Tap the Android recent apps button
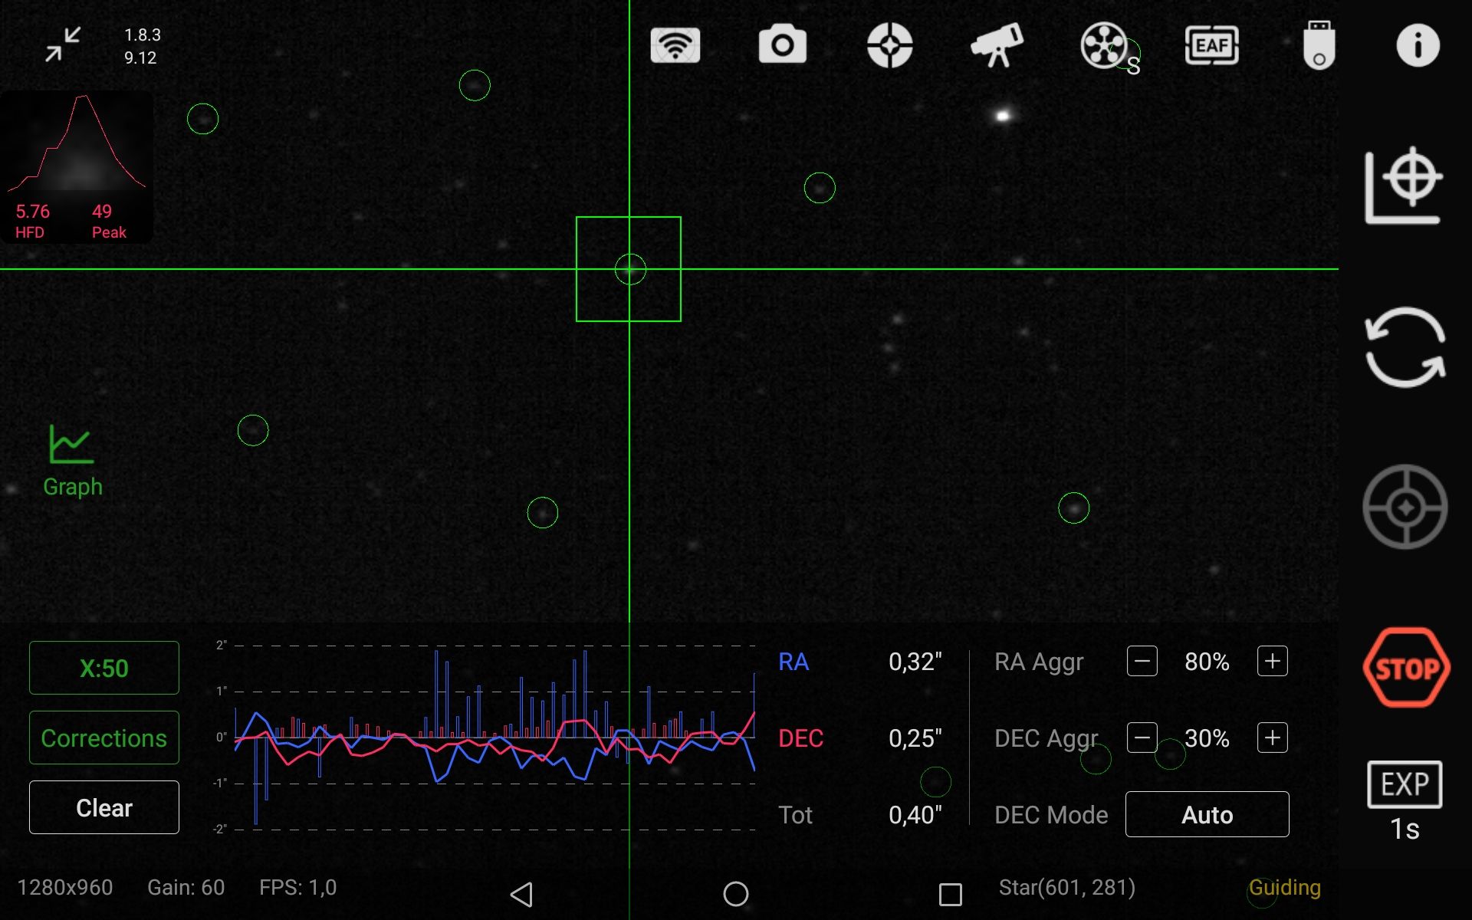 coord(951,894)
